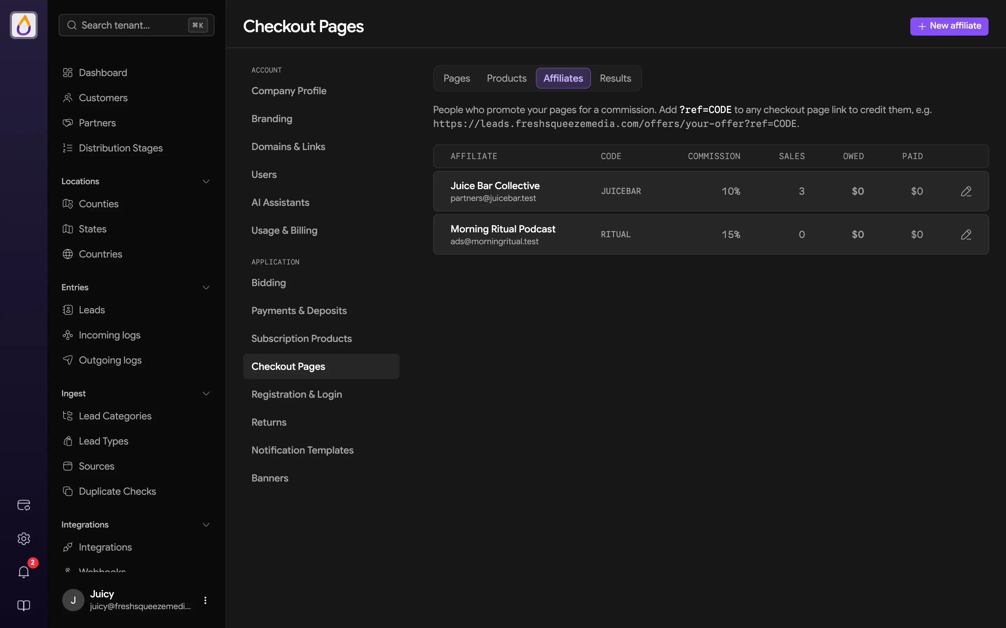The image size is (1006, 628).
Task: Collapse the Entries section chevron
Action: click(206, 287)
